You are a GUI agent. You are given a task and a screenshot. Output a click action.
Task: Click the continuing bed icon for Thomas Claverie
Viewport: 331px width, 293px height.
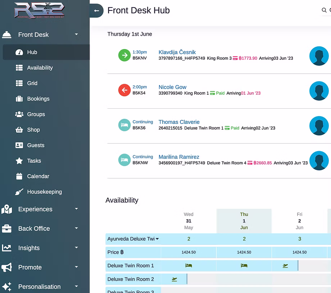coord(124,125)
